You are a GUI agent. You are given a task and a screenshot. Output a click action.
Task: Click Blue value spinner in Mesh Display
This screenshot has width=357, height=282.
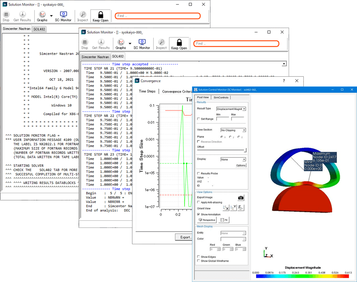241,249
